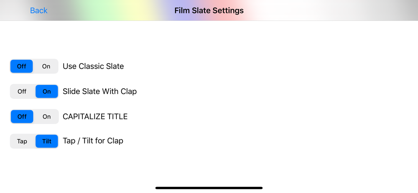Enable CAPITALIZE TITLE with the On segment

point(46,117)
